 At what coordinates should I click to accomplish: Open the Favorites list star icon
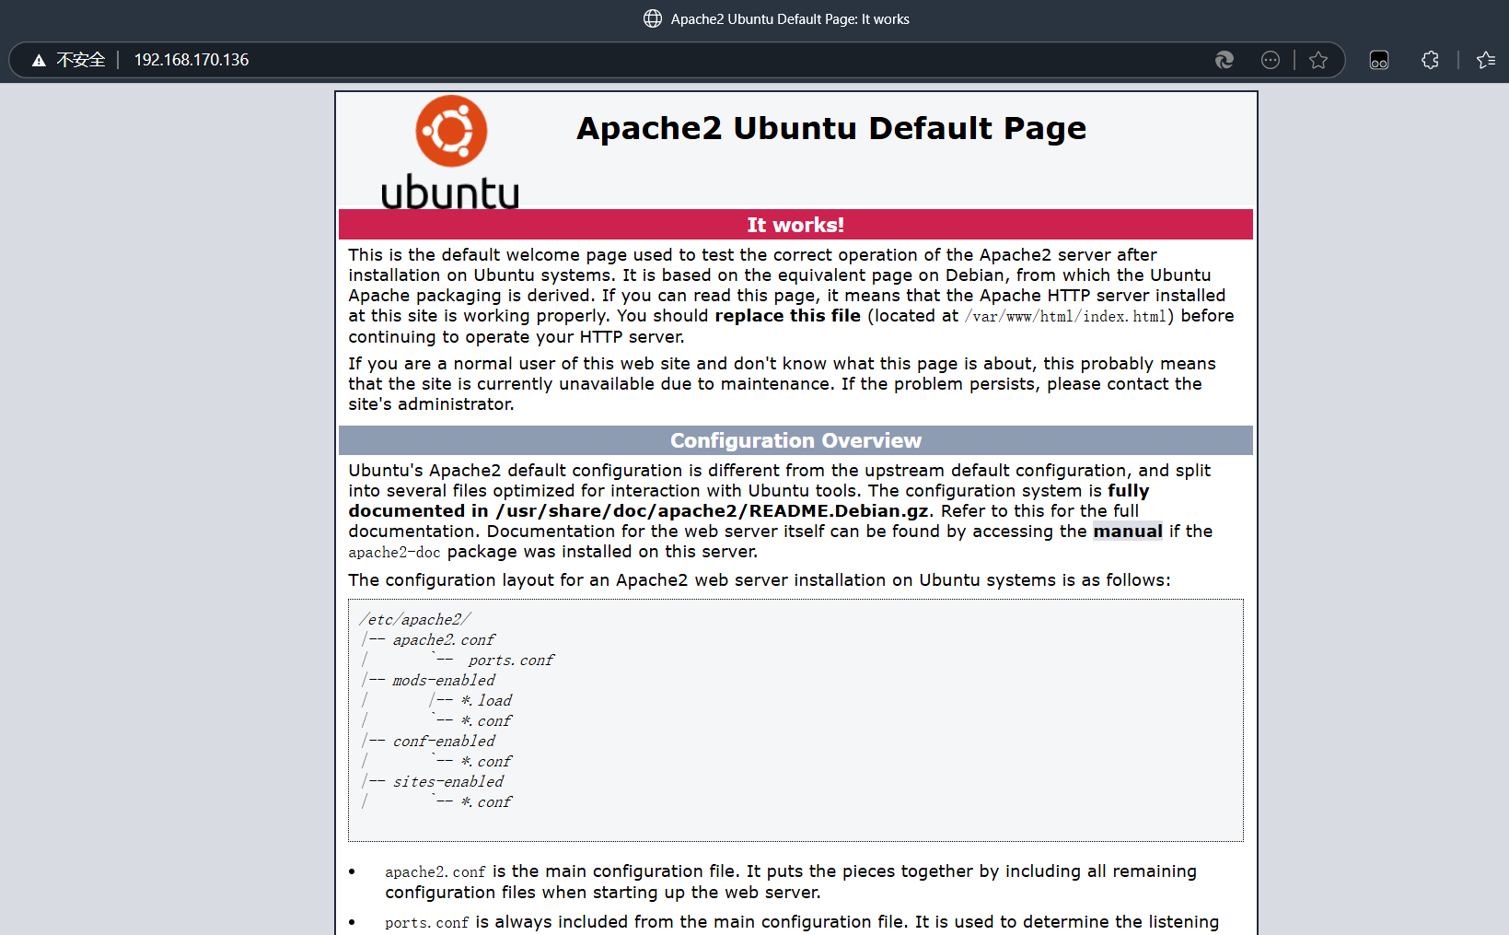[x=1486, y=60]
